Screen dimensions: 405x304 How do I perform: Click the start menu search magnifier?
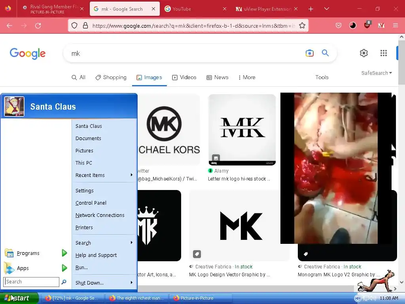[64, 282]
